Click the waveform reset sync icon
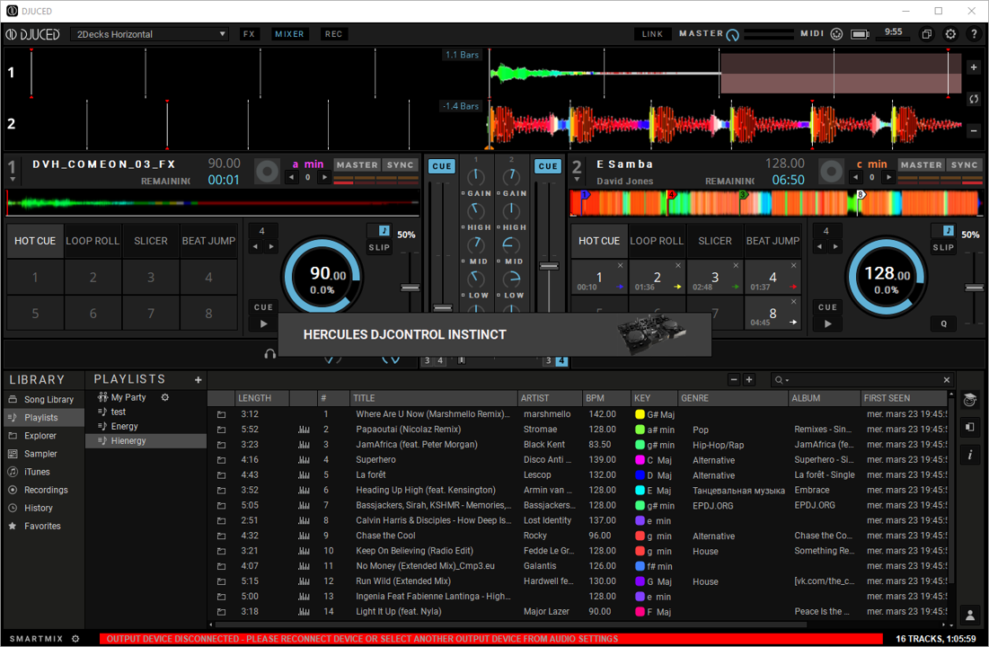The height and width of the screenshot is (647, 989). [x=974, y=99]
